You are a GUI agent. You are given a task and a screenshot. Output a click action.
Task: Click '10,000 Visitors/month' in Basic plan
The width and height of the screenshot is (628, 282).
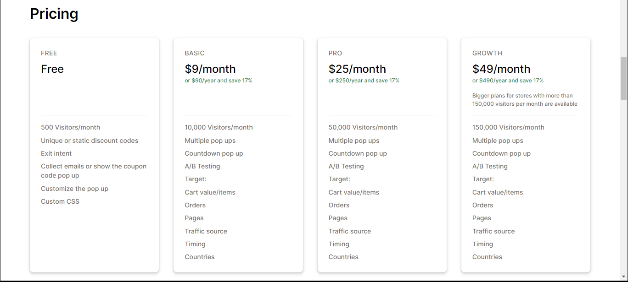point(219,127)
